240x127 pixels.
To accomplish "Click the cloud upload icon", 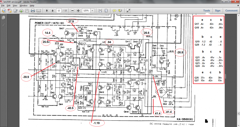I will 21,11.
